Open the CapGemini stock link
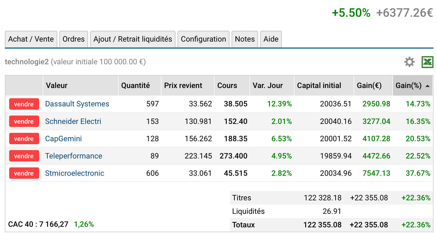The image size is (437, 233). (x=63, y=139)
